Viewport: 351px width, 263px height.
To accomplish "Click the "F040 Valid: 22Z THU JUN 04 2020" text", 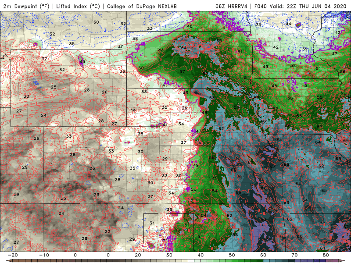I will coord(301,6).
